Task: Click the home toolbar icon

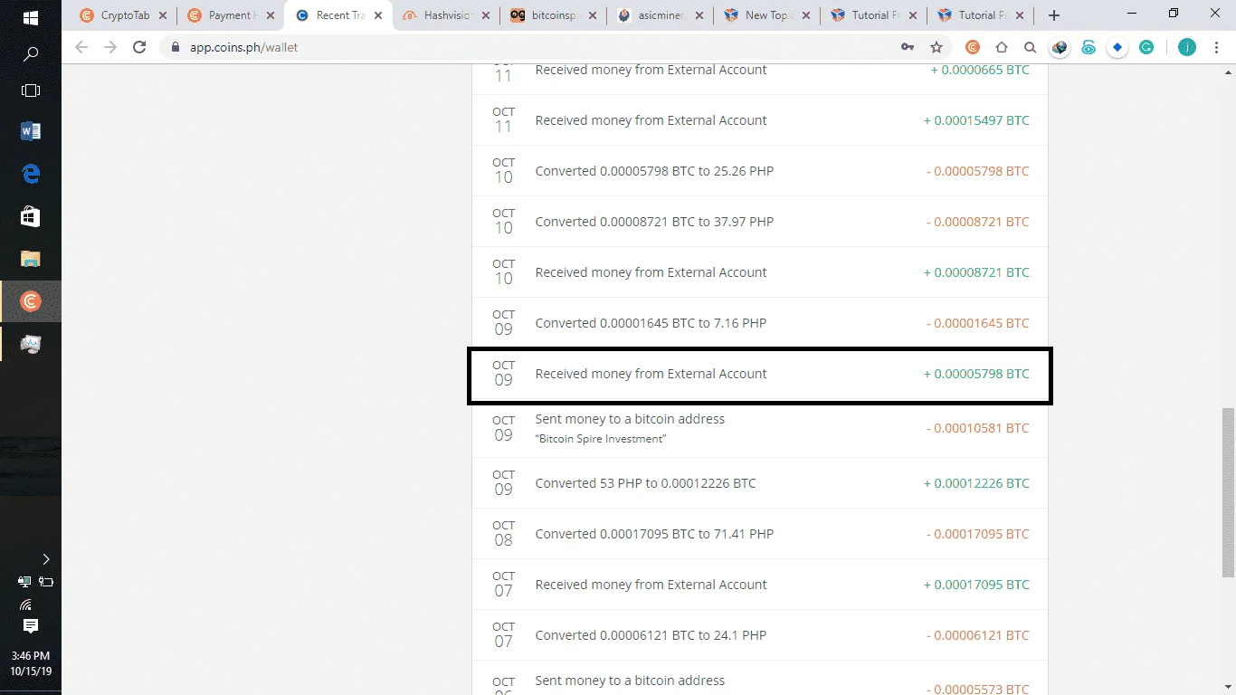Action: click(x=1002, y=47)
